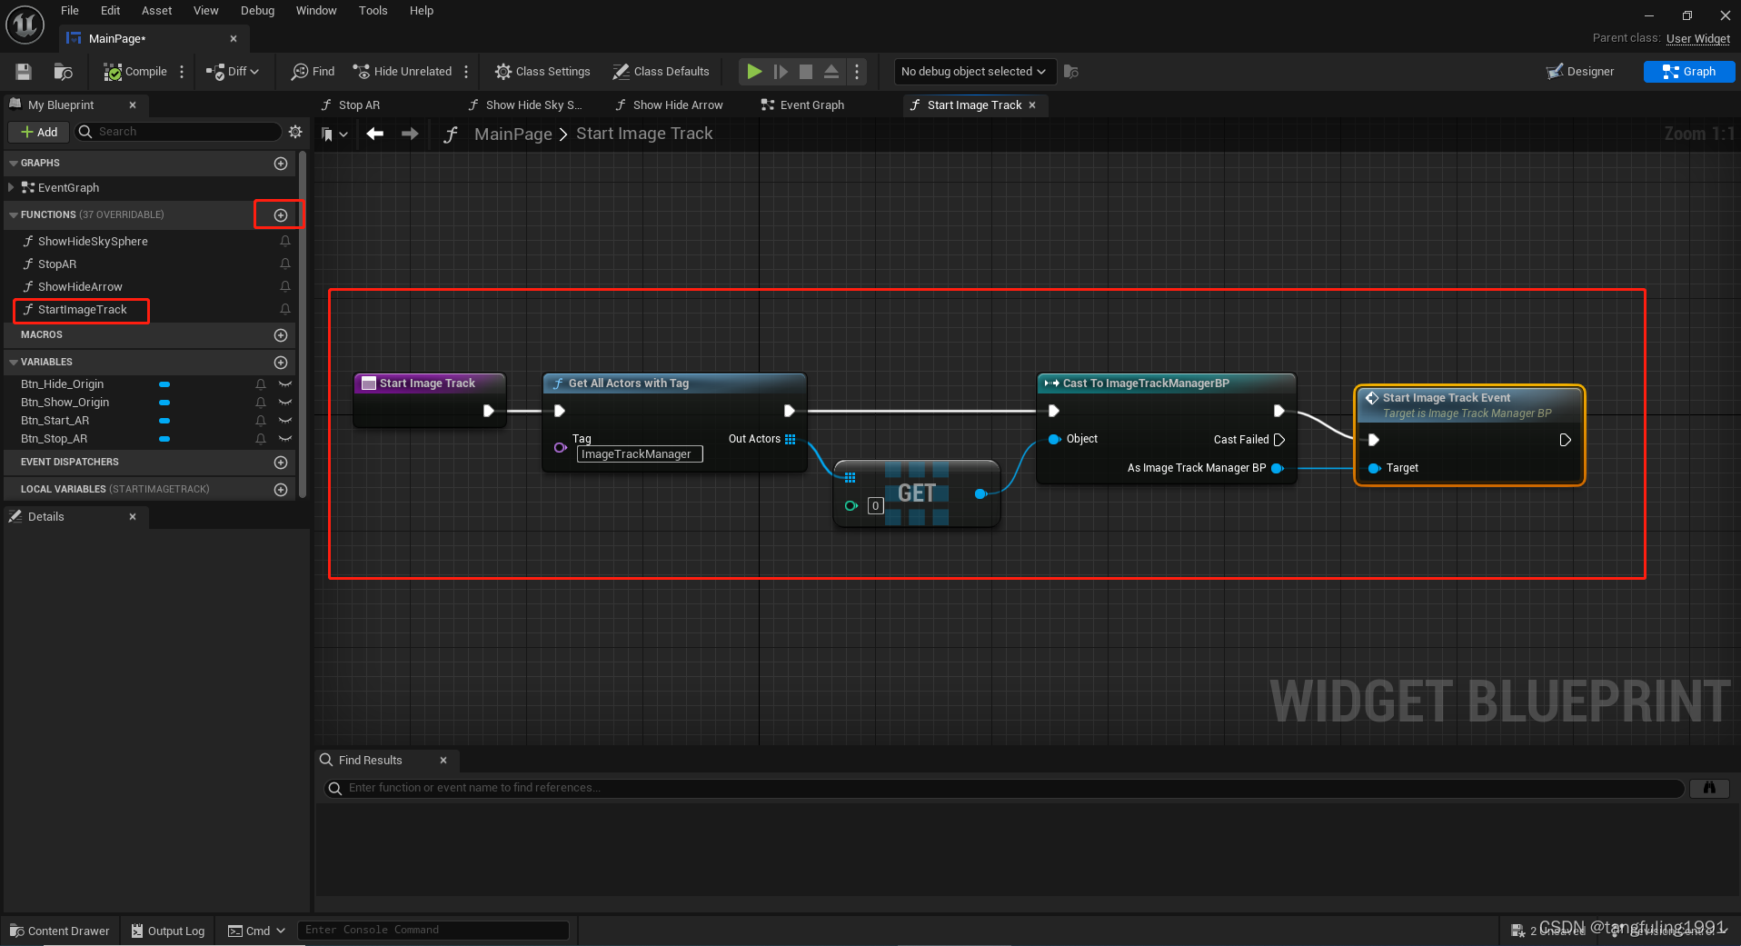Switch to Designer mode

1580,72
